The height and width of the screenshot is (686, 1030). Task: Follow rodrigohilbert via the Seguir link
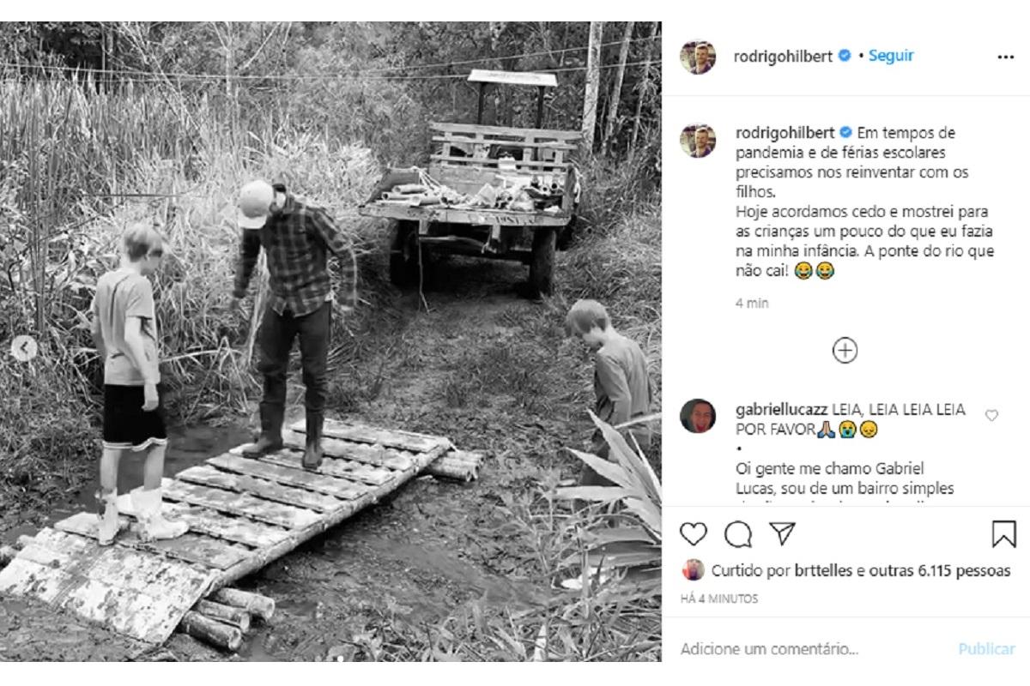[891, 56]
